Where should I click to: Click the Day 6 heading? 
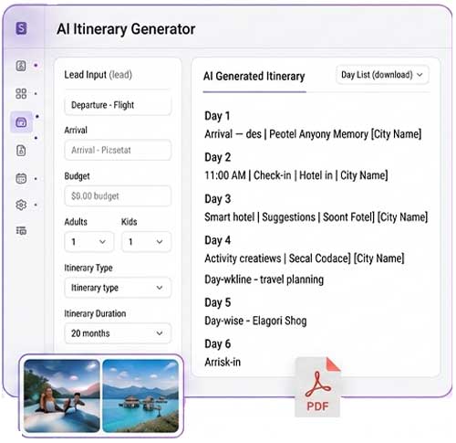[x=218, y=344]
